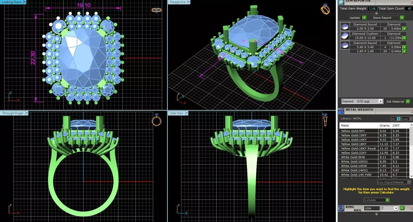
Task: Click metal list scrollbar up arrow
Action: tap(411, 125)
